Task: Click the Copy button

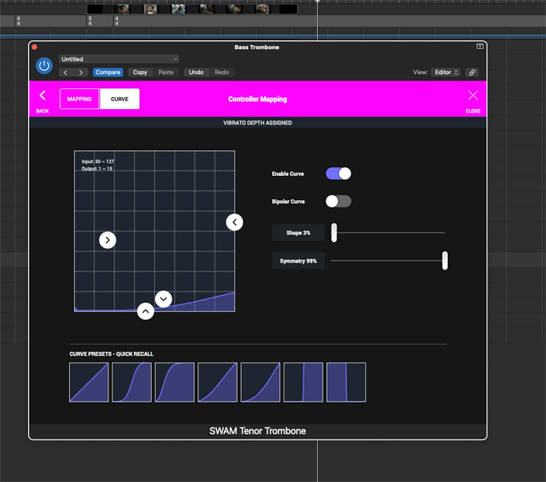Action: (140, 72)
